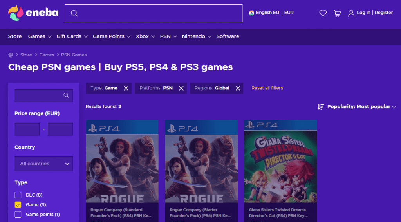
Task: Open the shopping cart
Action: coord(337,13)
